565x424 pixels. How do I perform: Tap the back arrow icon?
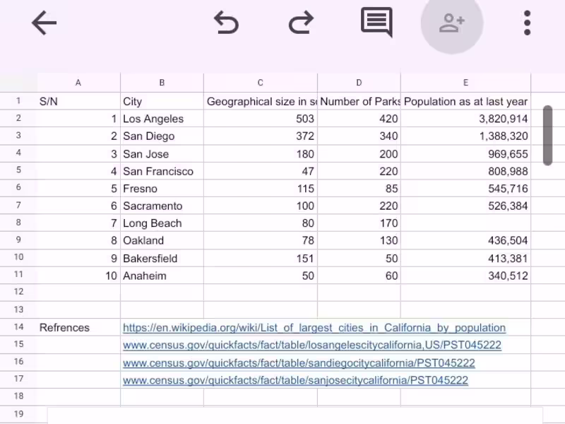(x=44, y=23)
